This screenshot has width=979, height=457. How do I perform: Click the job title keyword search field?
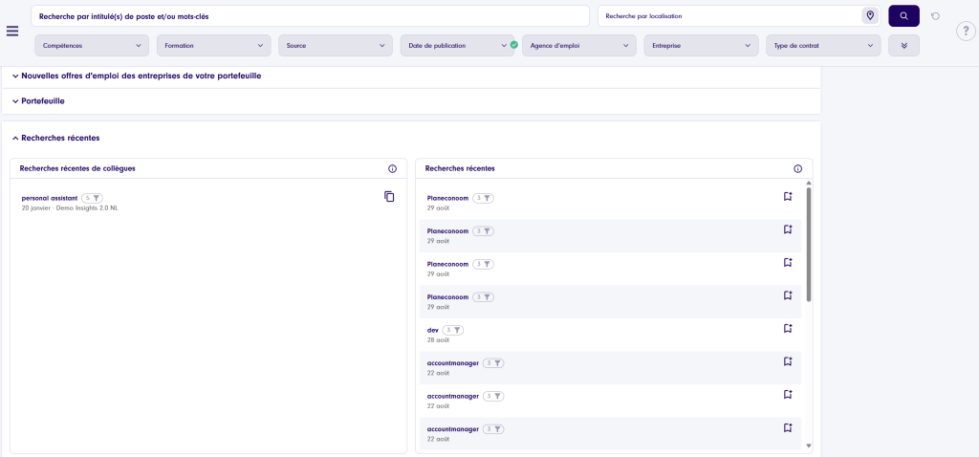311,16
